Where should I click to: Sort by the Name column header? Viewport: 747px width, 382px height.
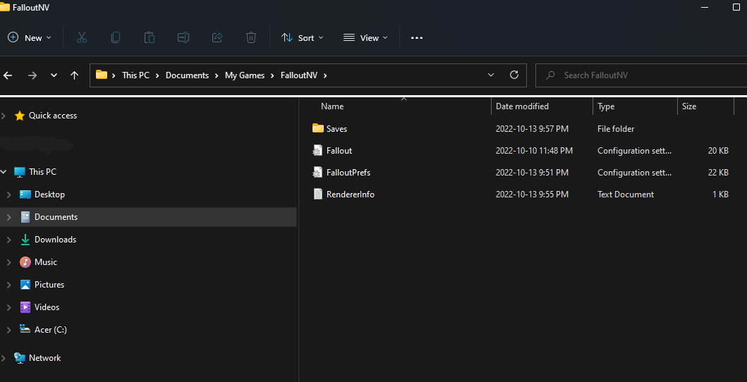coord(332,106)
